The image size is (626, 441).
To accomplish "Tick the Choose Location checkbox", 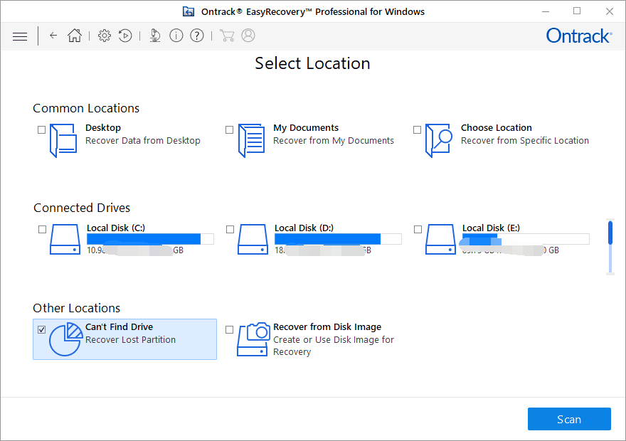I will pos(417,129).
